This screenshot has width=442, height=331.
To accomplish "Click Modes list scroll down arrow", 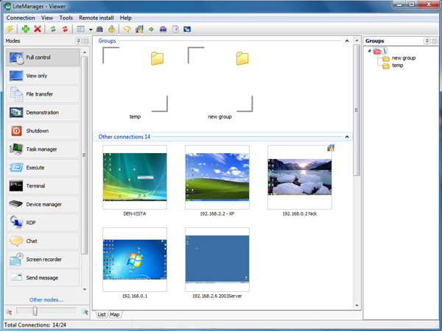I will [x=85, y=289].
